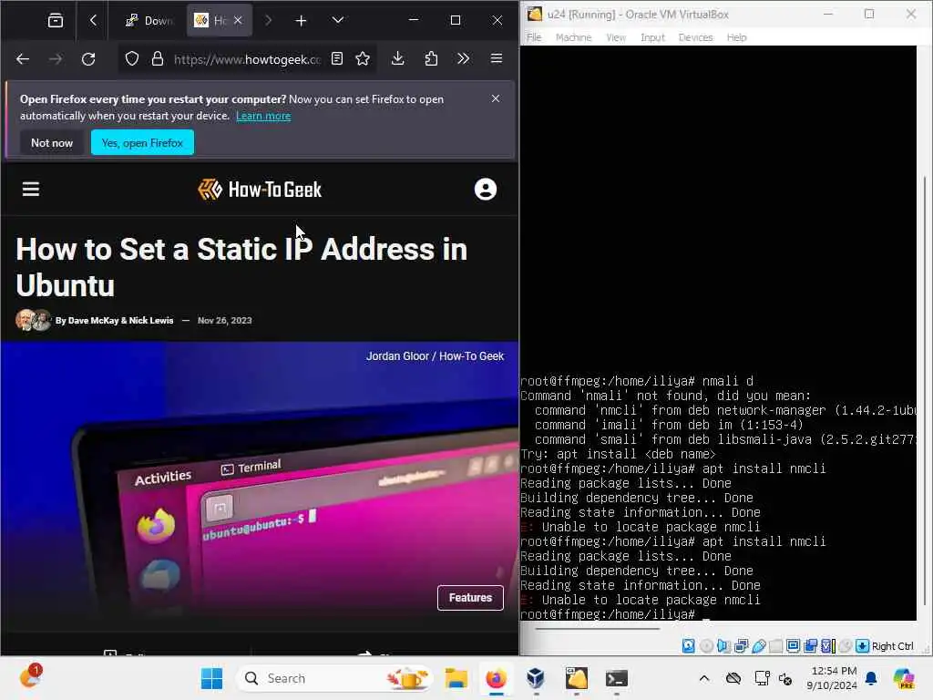
Task: Open the terminal app in taskbar
Action: tap(617, 678)
